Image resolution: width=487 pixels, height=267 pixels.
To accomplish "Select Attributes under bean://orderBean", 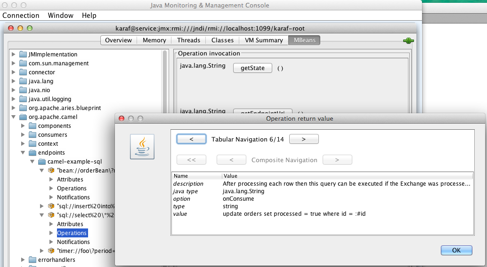I will [70, 179].
